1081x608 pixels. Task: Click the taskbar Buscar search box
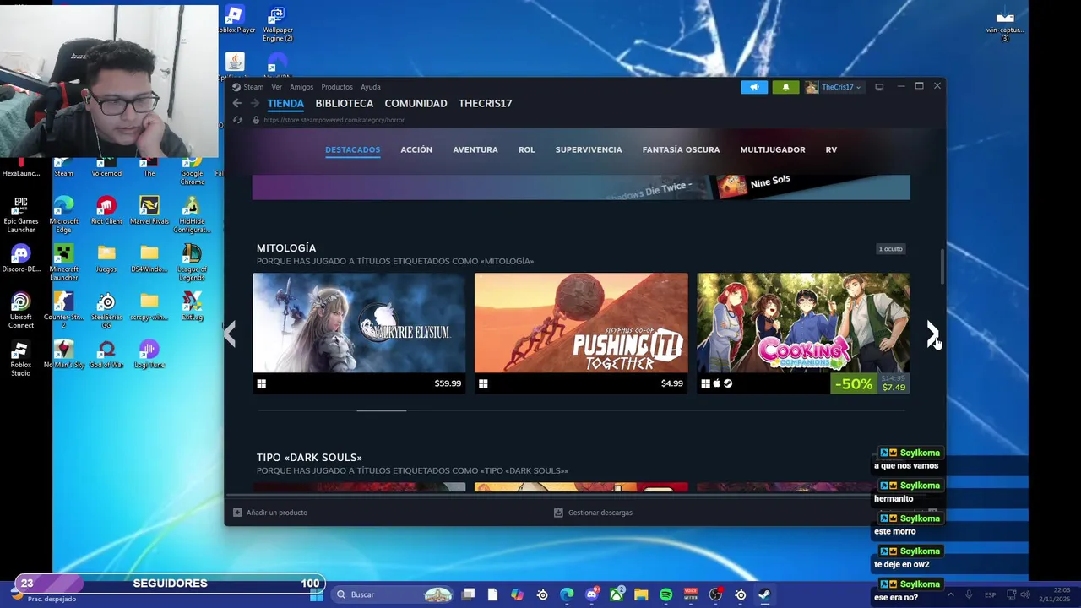(393, 594)
